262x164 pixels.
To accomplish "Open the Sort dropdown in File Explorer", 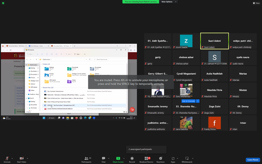I will [x=68, y=54].
